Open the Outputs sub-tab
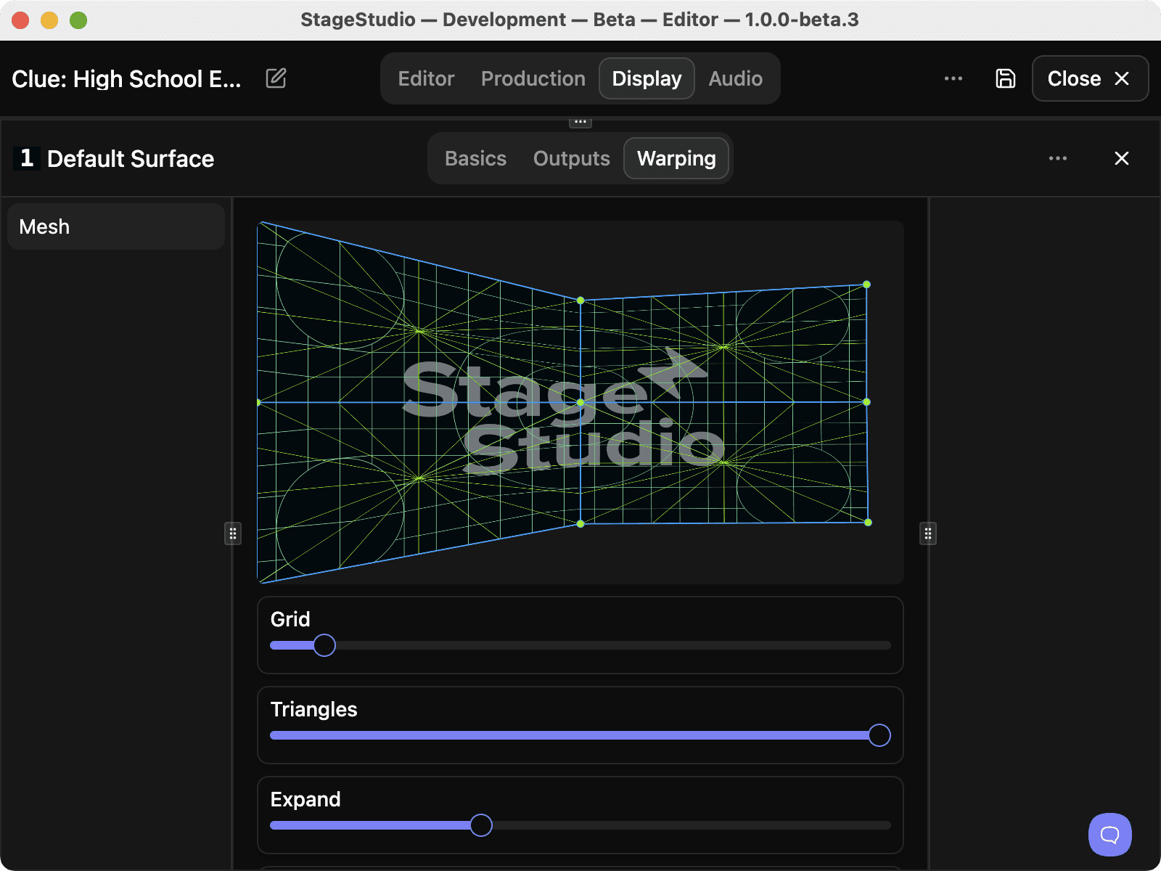 tap(572, 158)
